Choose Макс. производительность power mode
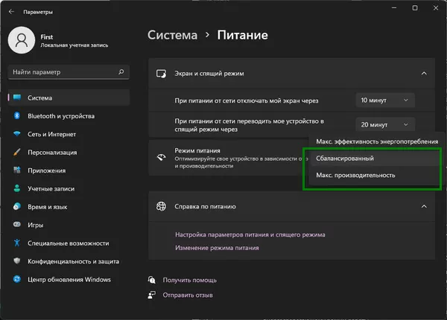 point(355,176)
